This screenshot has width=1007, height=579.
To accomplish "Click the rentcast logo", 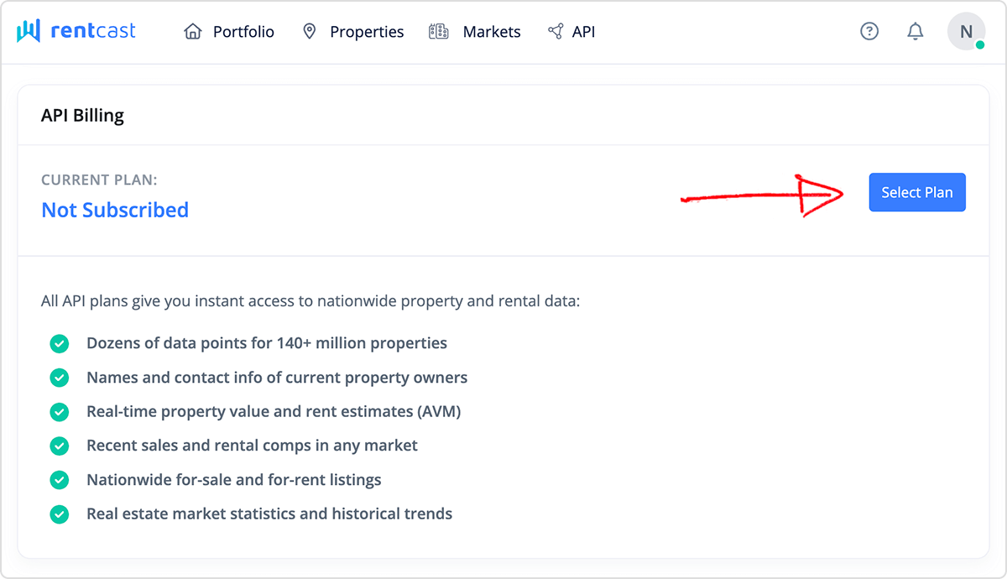I will 76,32.
